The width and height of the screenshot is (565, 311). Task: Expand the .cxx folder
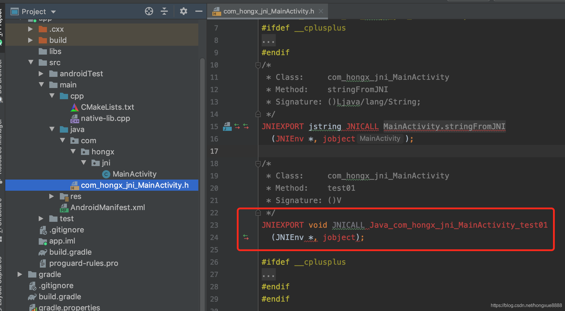pyautogui.click(x=30, y=29)
